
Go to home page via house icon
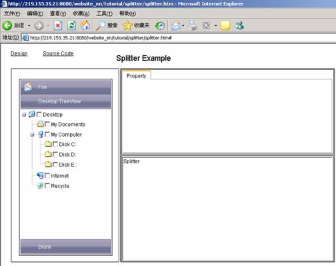pos(85,25)
